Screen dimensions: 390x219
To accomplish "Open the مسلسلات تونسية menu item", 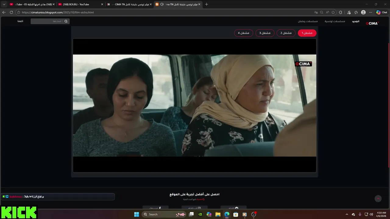I will (335, 21).
